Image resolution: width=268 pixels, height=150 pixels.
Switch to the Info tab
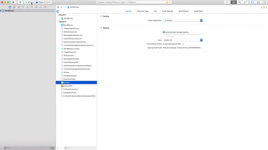[x=155, y=11]
